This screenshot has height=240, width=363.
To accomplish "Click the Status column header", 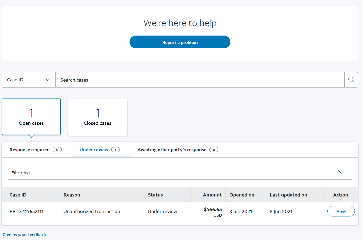I will [x=155, y=195].
